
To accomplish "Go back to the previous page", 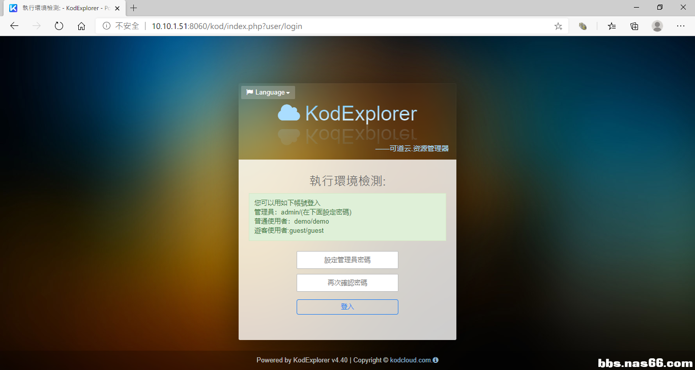I will click(x=14, y=26).
